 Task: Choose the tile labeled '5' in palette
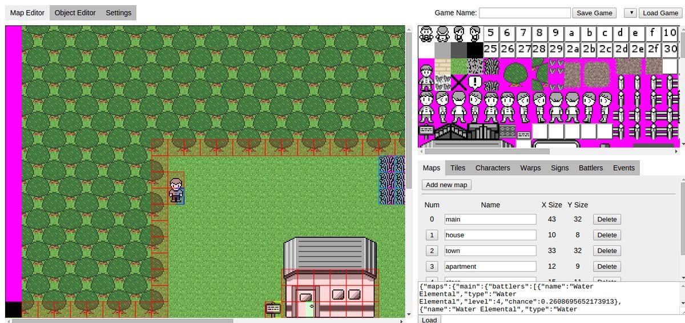click(x=491, y=33)
